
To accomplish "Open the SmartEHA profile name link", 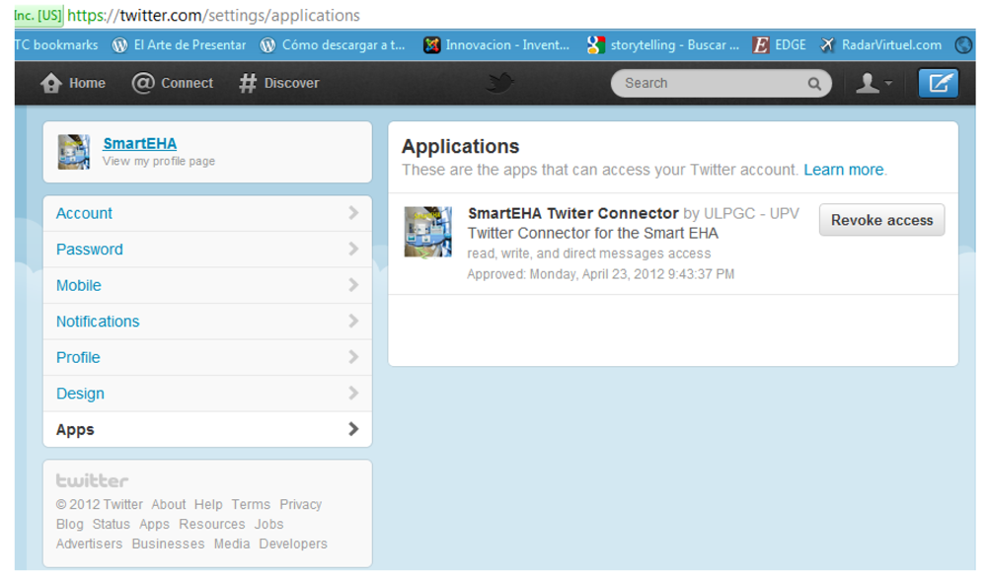I will [140, 143].
